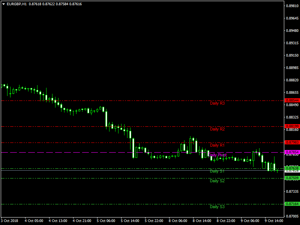Click the red 0.87983 price tag

(x=292, y=142)
